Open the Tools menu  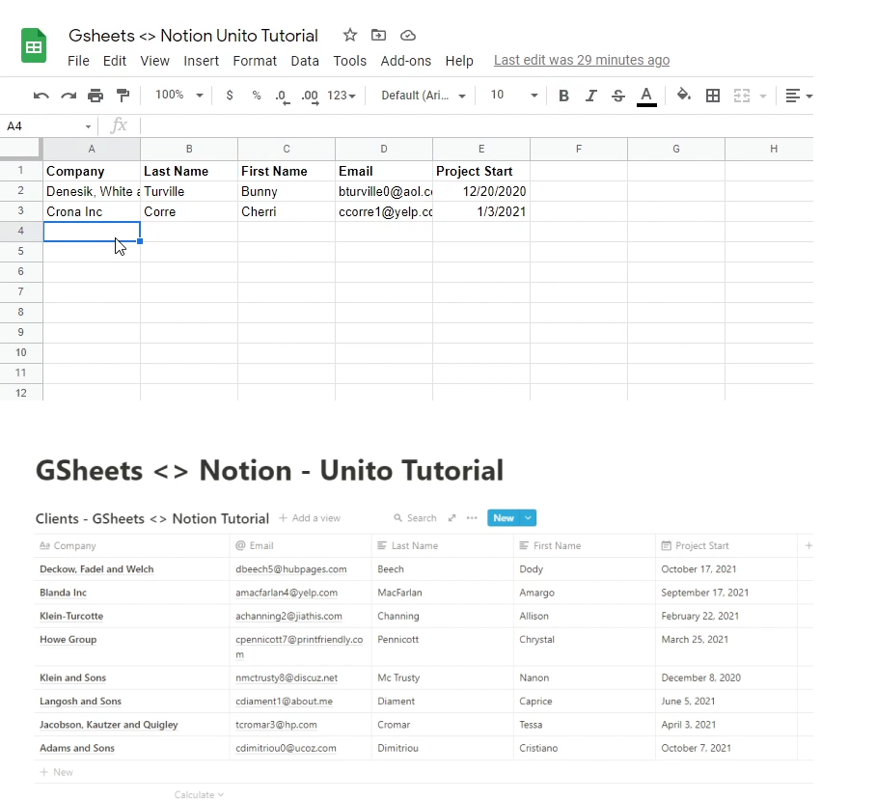pos(350,61)
